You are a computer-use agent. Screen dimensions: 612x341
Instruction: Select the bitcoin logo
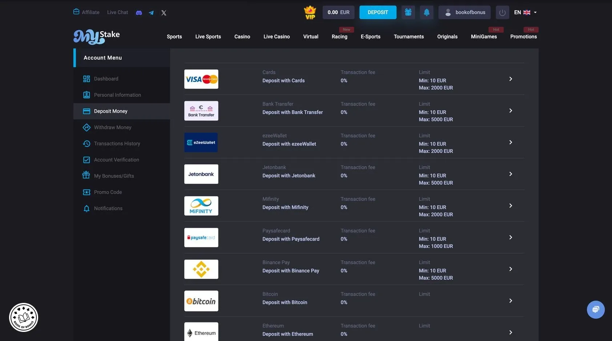coord(201,301)
